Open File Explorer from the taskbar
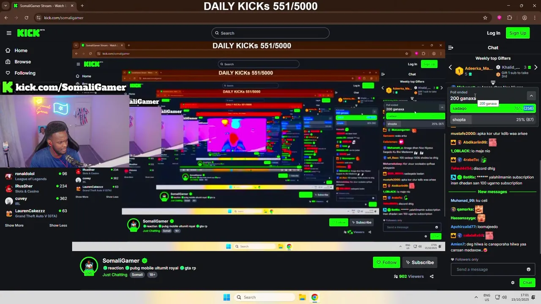The height and width of the screenshot is (304, 541). point(302,297)
